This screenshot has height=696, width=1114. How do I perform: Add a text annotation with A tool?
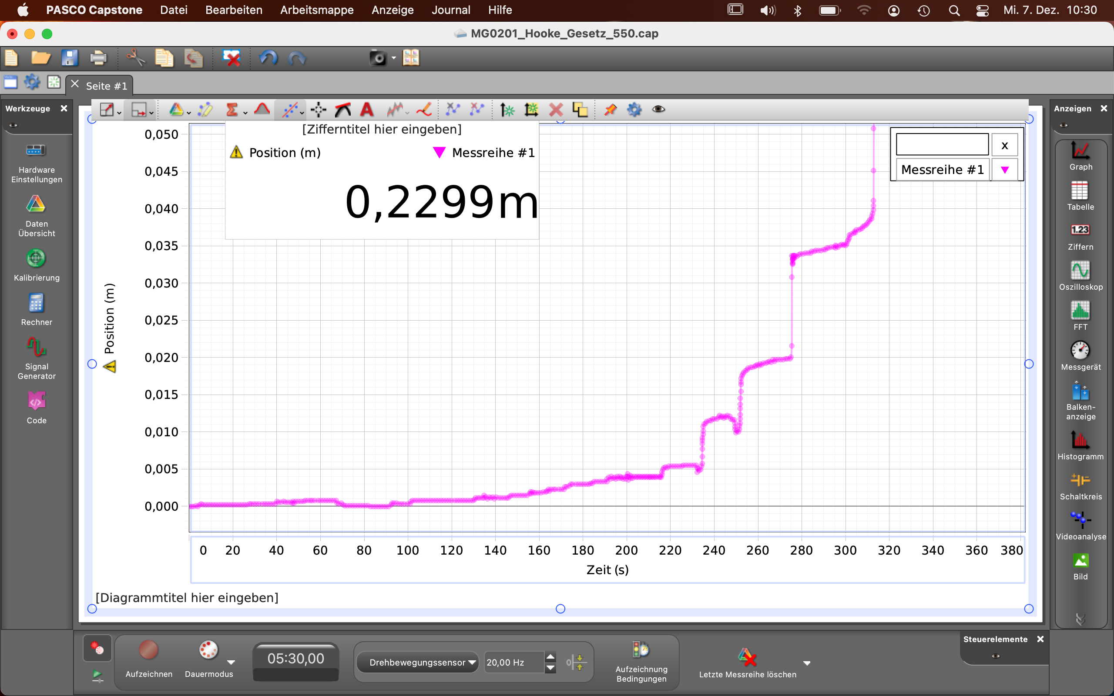click(x=367, y=110)
